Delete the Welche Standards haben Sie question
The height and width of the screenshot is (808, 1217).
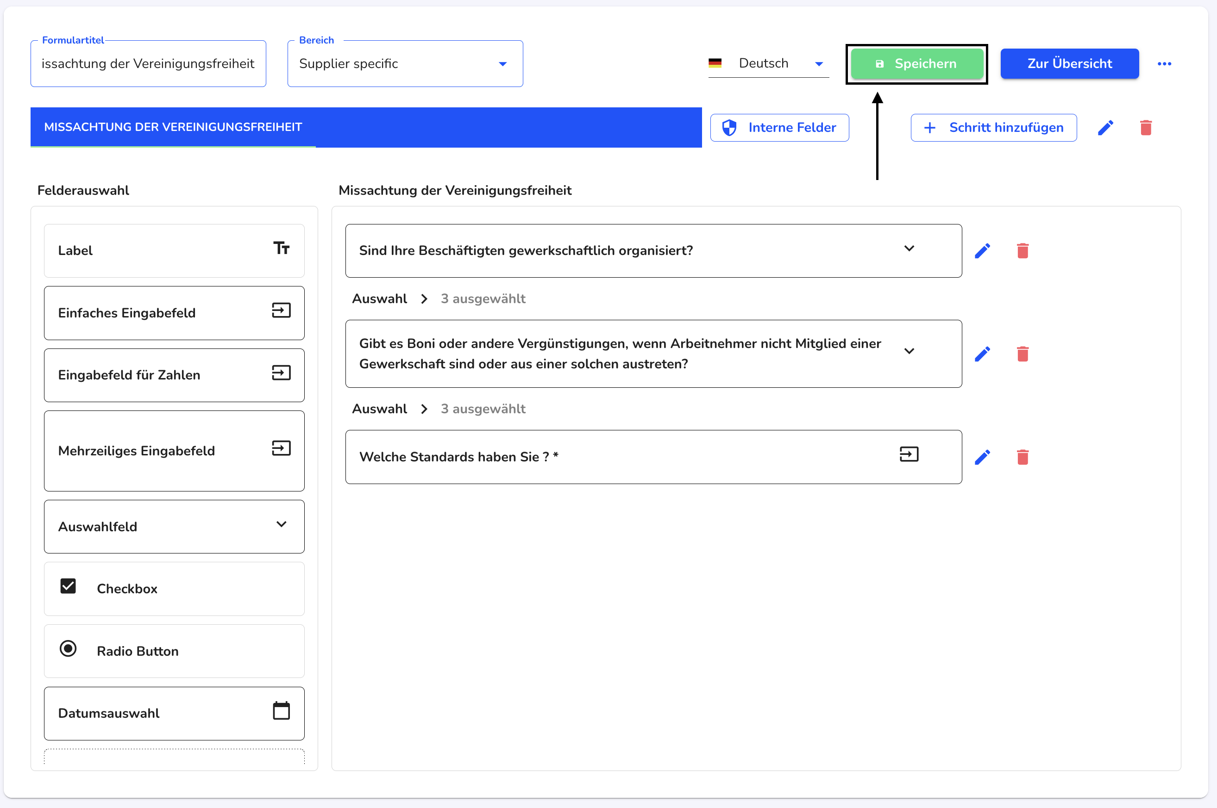pos(1022,457)
